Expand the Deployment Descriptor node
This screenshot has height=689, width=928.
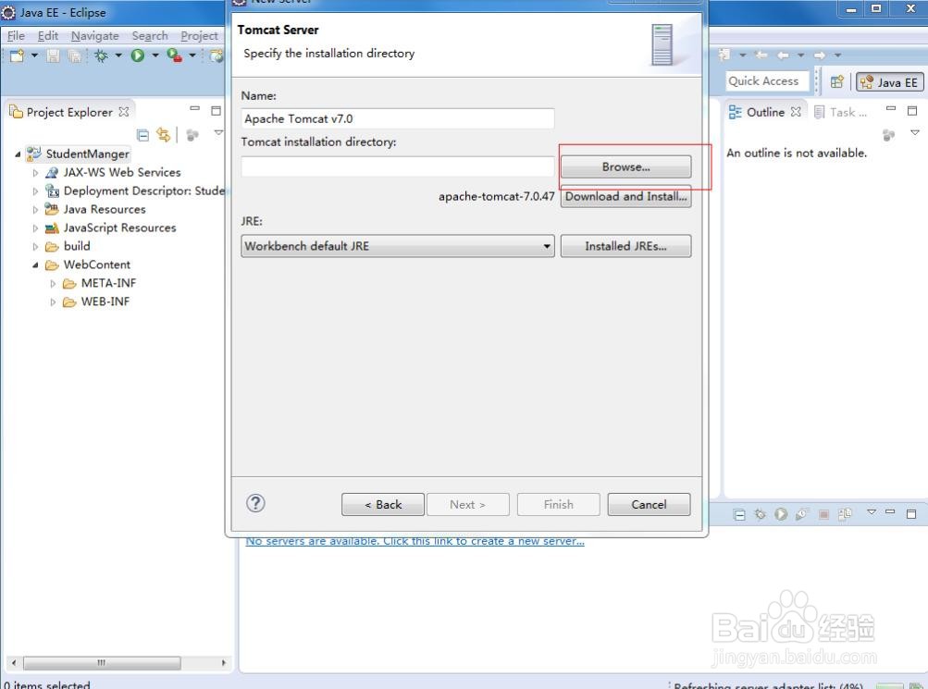pos(35,191)
